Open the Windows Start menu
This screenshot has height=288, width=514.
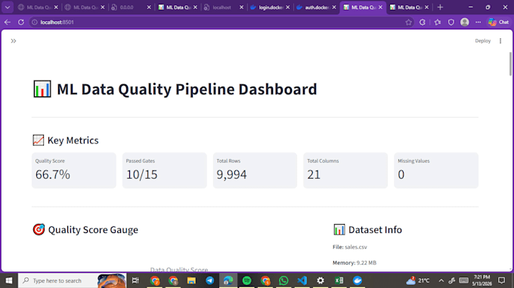[x=9, y=280]
